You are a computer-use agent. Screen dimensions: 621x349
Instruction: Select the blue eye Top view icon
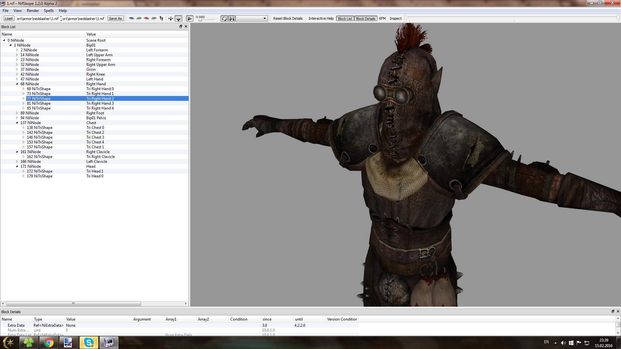[x=132, y=18]
